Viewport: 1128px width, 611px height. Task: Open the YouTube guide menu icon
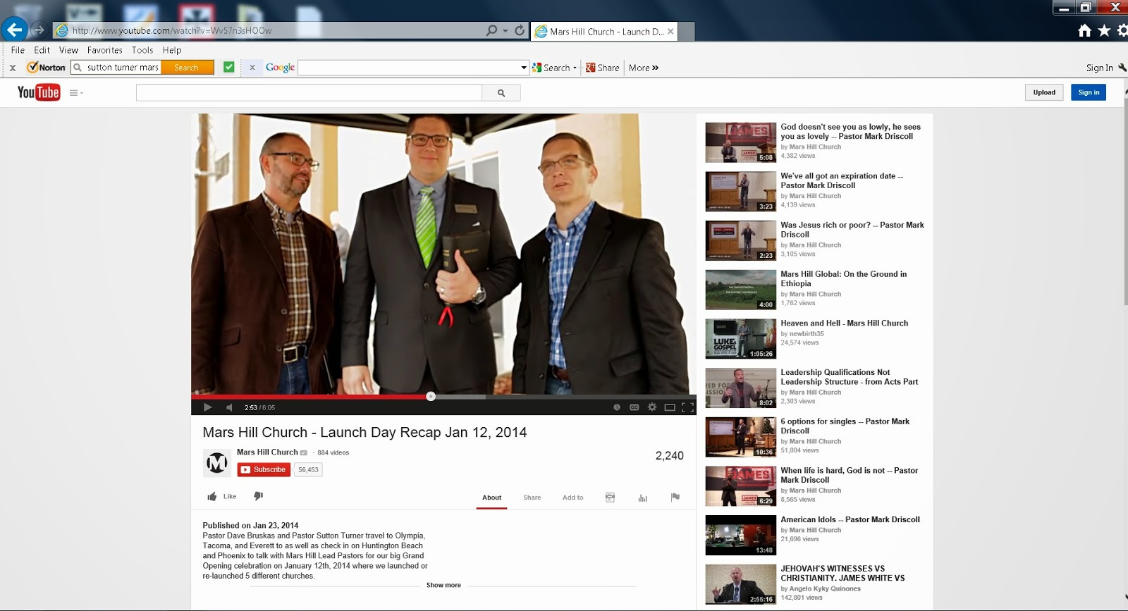(x=76, y=92)
